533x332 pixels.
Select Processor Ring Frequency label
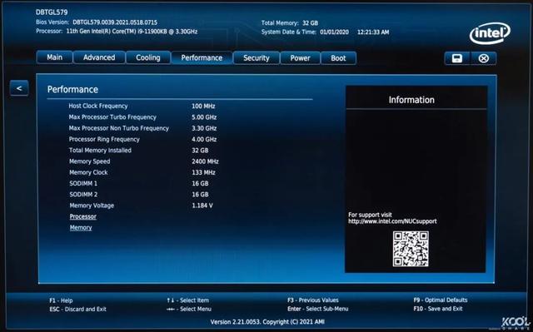tap(104, 139)
